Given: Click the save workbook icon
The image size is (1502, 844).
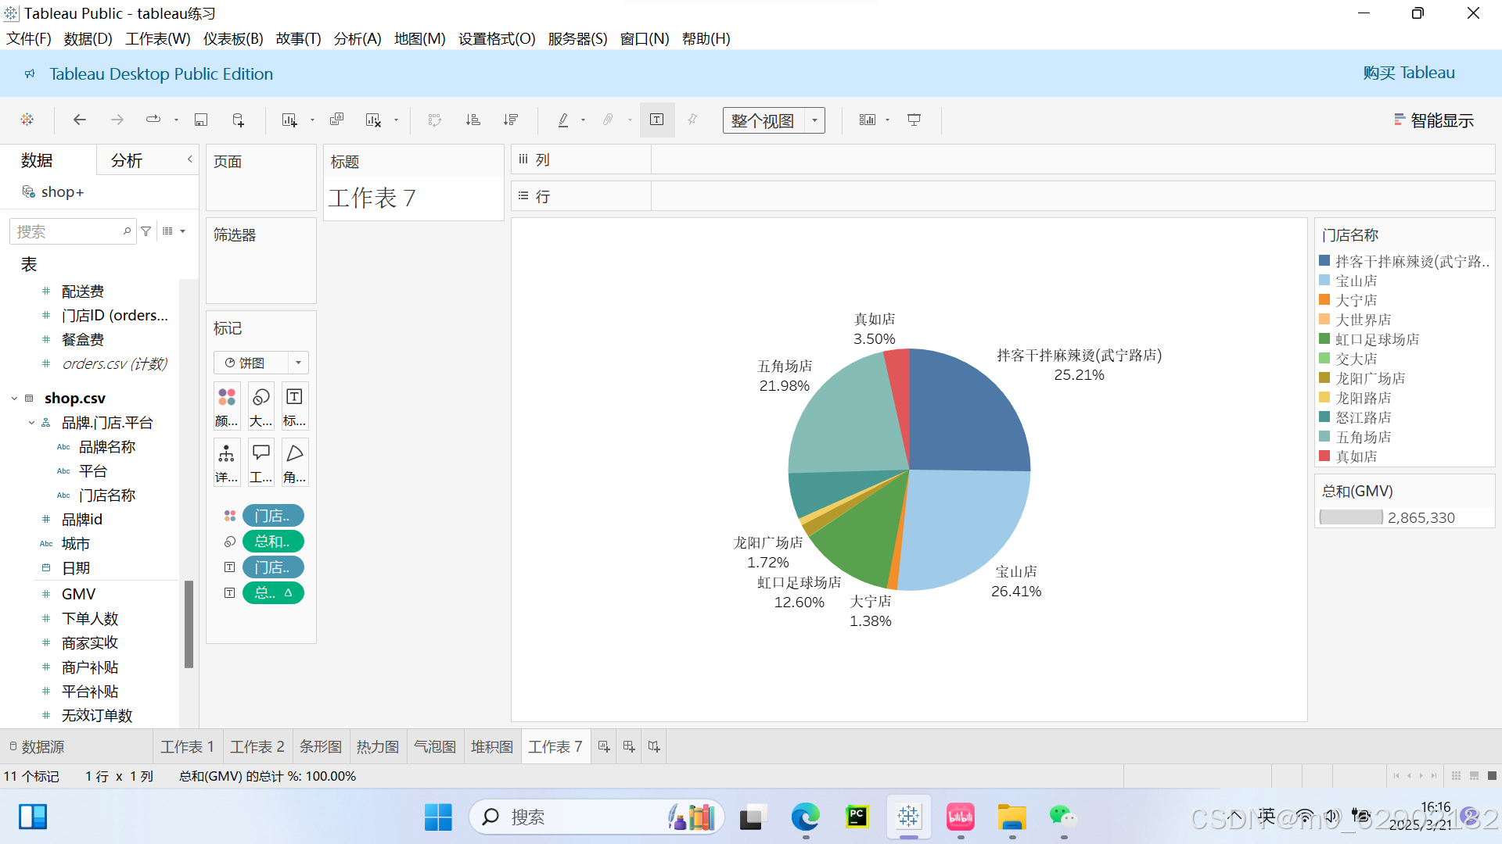Looking at the screenshot, I should pos(201,120).
